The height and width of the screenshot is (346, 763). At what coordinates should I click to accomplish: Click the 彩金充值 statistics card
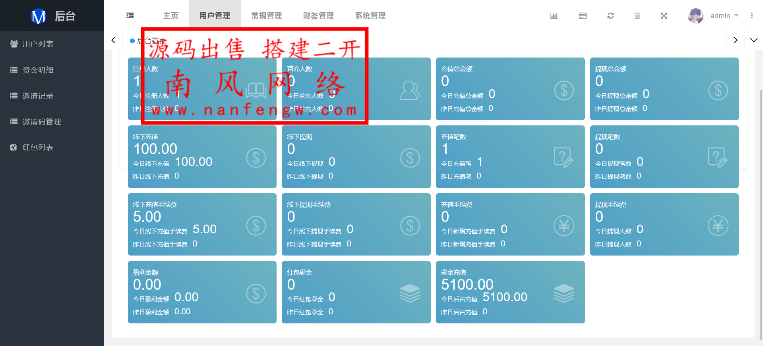pos(510,292)
